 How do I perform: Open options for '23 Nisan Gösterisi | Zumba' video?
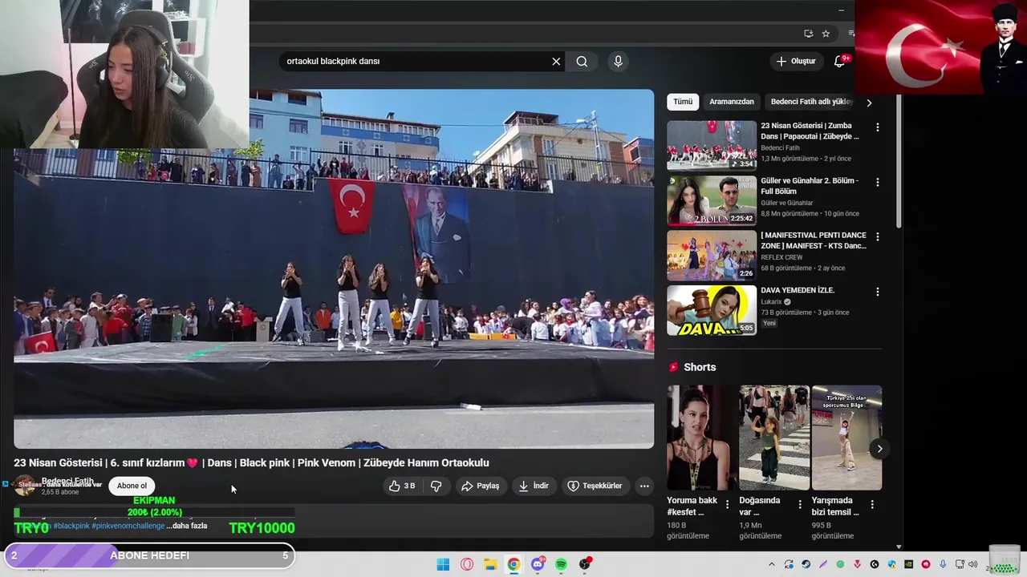tap(877, 127)
